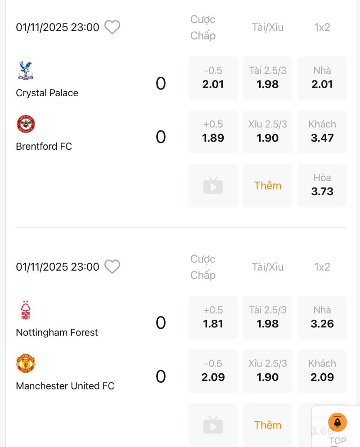The height and width of the screenshot is (447, 360).
Task: Expand more bets for Nottingham Forest match
Action: (267, 425)
